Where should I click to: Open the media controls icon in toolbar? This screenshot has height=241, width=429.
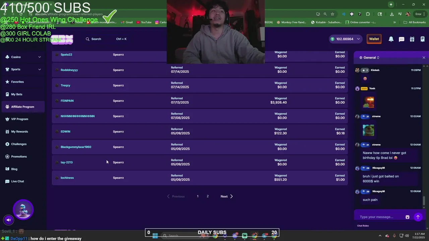(400, 14)
